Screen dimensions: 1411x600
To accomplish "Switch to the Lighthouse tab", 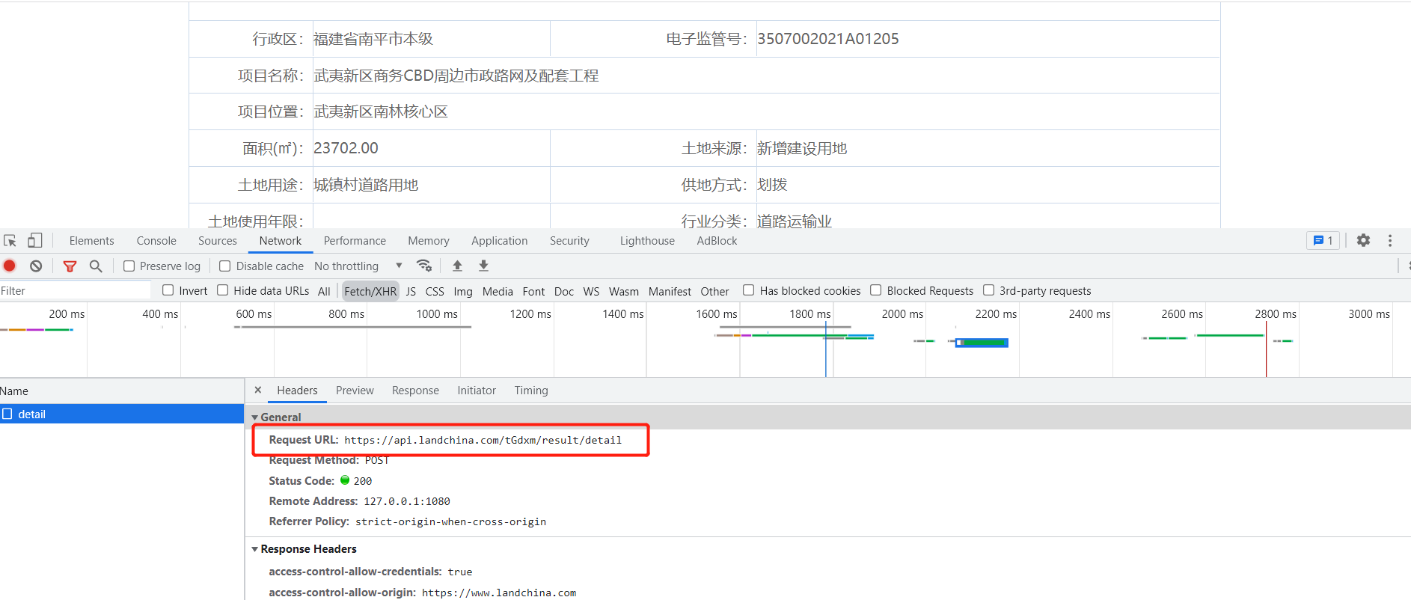I will point(647,241).
